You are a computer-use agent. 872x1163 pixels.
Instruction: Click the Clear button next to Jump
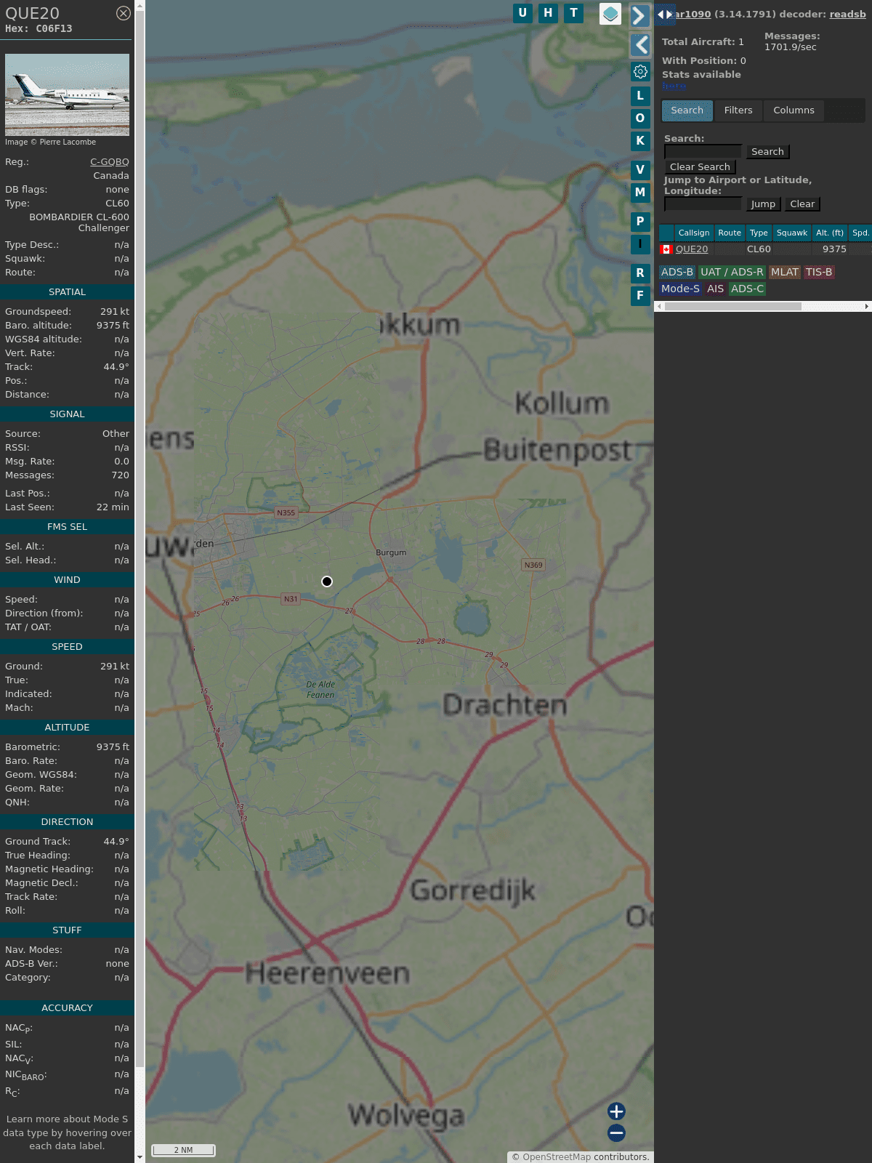pos(802,204)
